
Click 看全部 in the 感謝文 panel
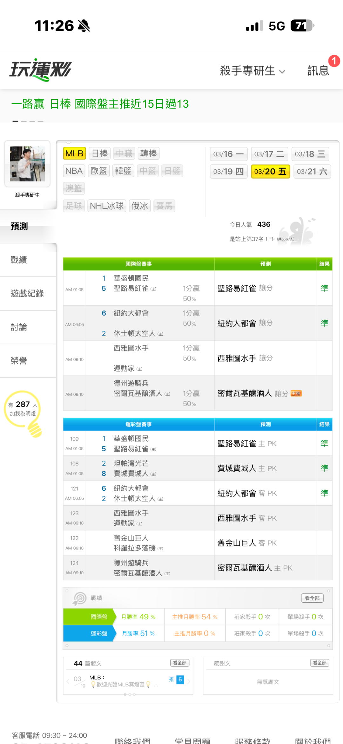(x=319, y=663)
